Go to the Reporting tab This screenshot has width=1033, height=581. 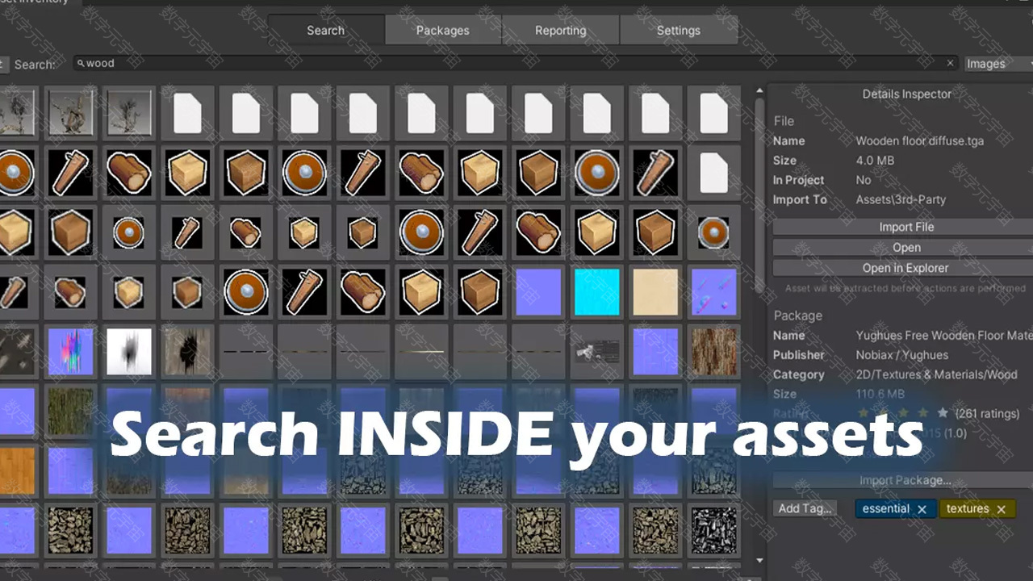coord(560,31)
